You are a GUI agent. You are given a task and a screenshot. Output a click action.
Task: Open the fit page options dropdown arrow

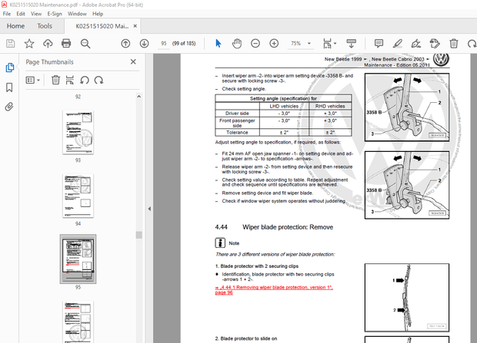click(335, 44)
